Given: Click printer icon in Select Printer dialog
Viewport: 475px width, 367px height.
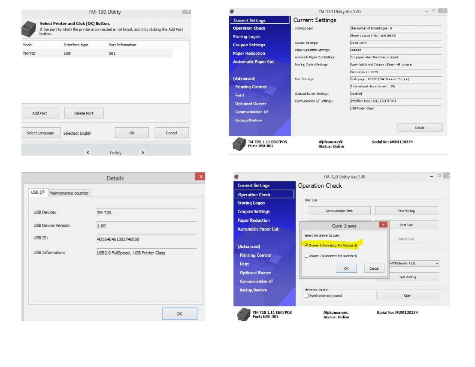Looking at the screenshot, I should pyautogui.click(x=29, y=29).
